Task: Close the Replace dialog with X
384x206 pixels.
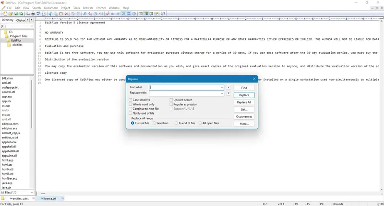Action: pos(254,79)
